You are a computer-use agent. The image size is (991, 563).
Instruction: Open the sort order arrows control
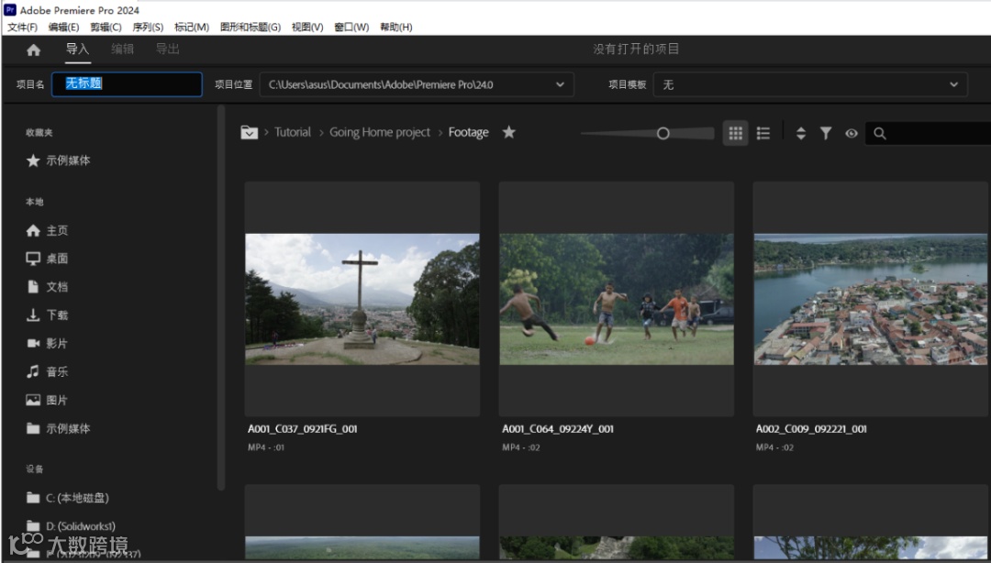click(x=801, y=133)
